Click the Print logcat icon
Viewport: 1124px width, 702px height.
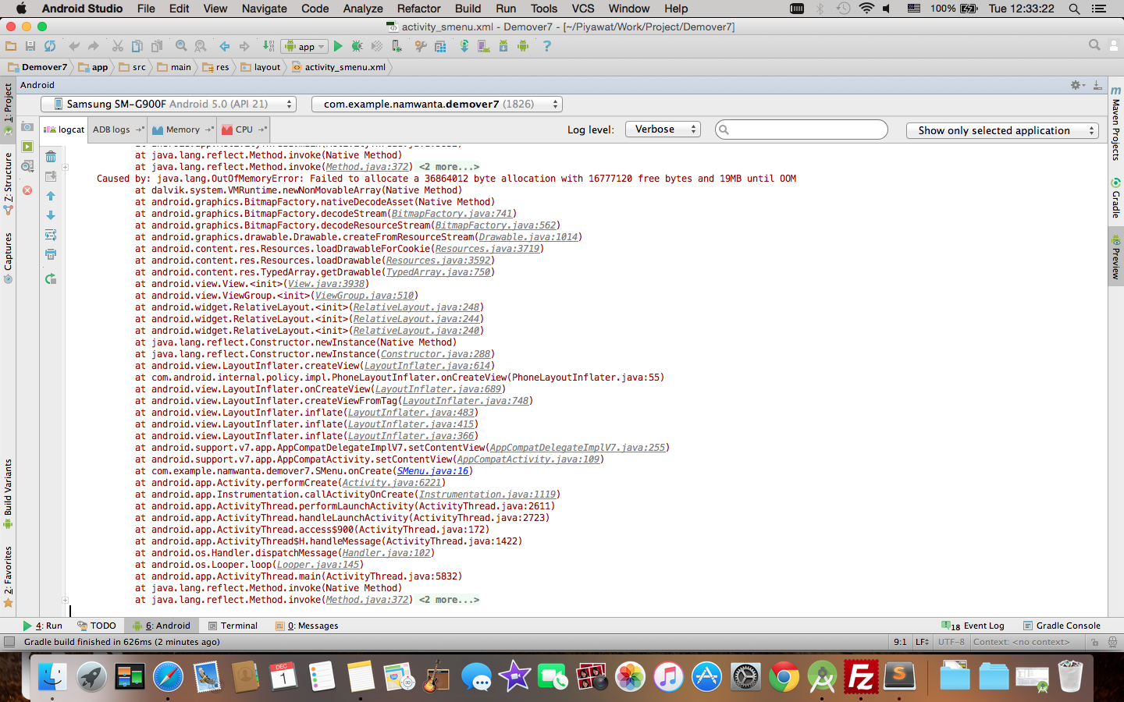[51, 254]
